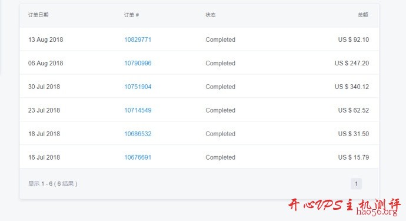Select the date 18 Jul 2018
The width and height of the screenshot is (406, 221).
[44, 134]
